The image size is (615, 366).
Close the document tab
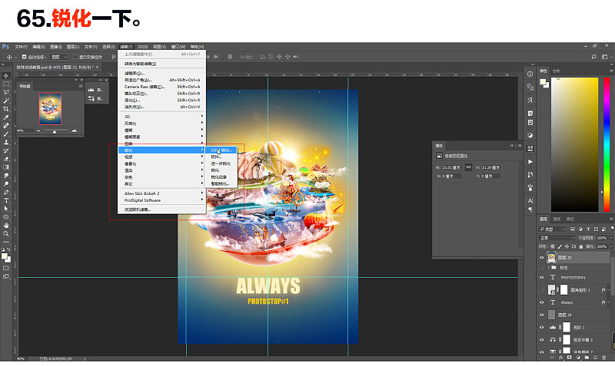tap(98, 67)
